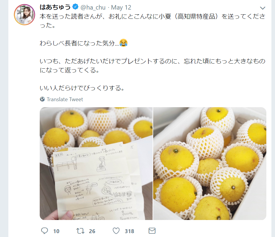Click the reply speech bubble icon

pyautogui.click(x=44, y=231)
